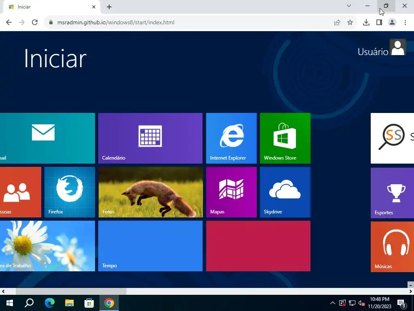
Task: Open the notification center icon
Action: point(401,303)
